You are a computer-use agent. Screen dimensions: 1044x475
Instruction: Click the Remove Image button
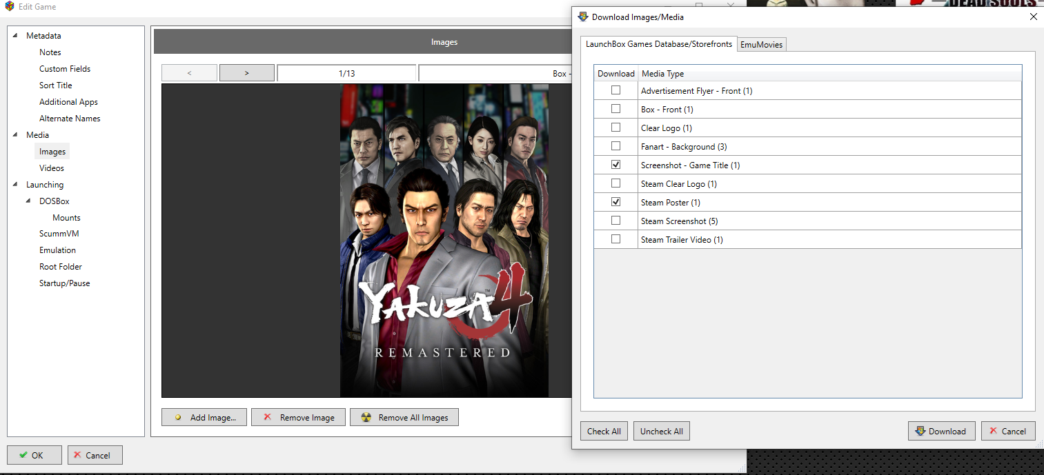pyautogui.click(x=298, y=417)
